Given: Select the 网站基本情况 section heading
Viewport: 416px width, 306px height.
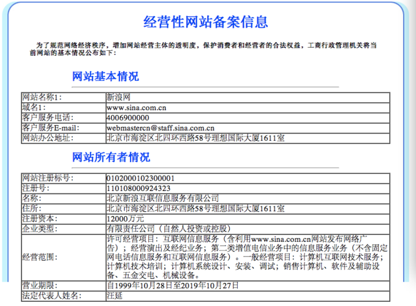Looking at the screenshot, I should click(105, 76).
